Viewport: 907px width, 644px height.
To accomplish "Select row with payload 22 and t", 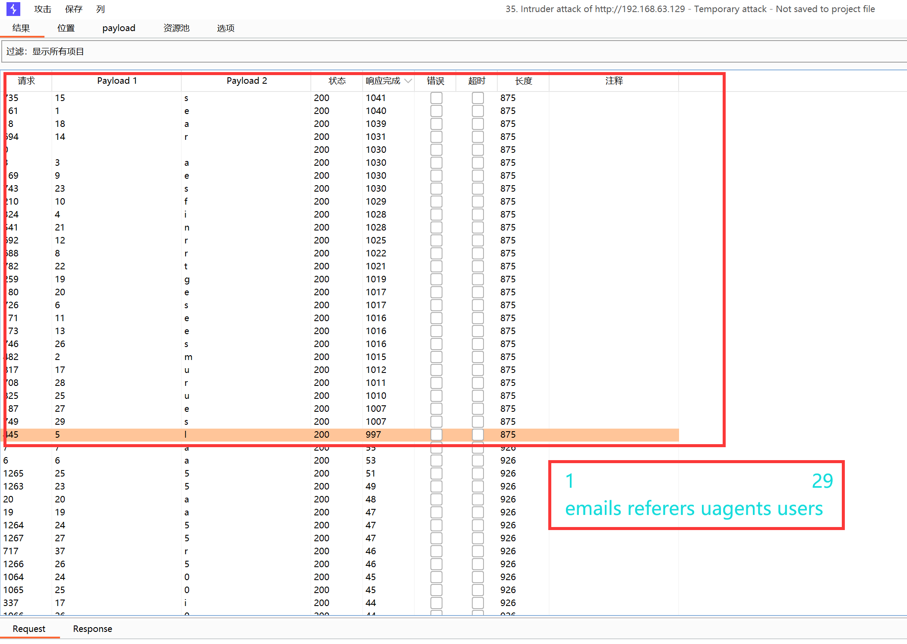I will point(340,266).
